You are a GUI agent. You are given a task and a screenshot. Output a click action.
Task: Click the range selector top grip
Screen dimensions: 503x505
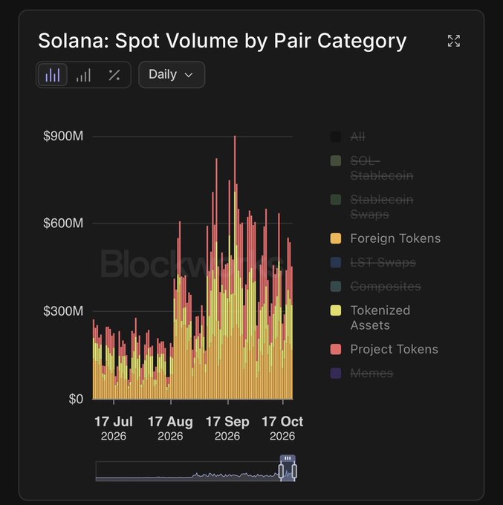(288, 458)
